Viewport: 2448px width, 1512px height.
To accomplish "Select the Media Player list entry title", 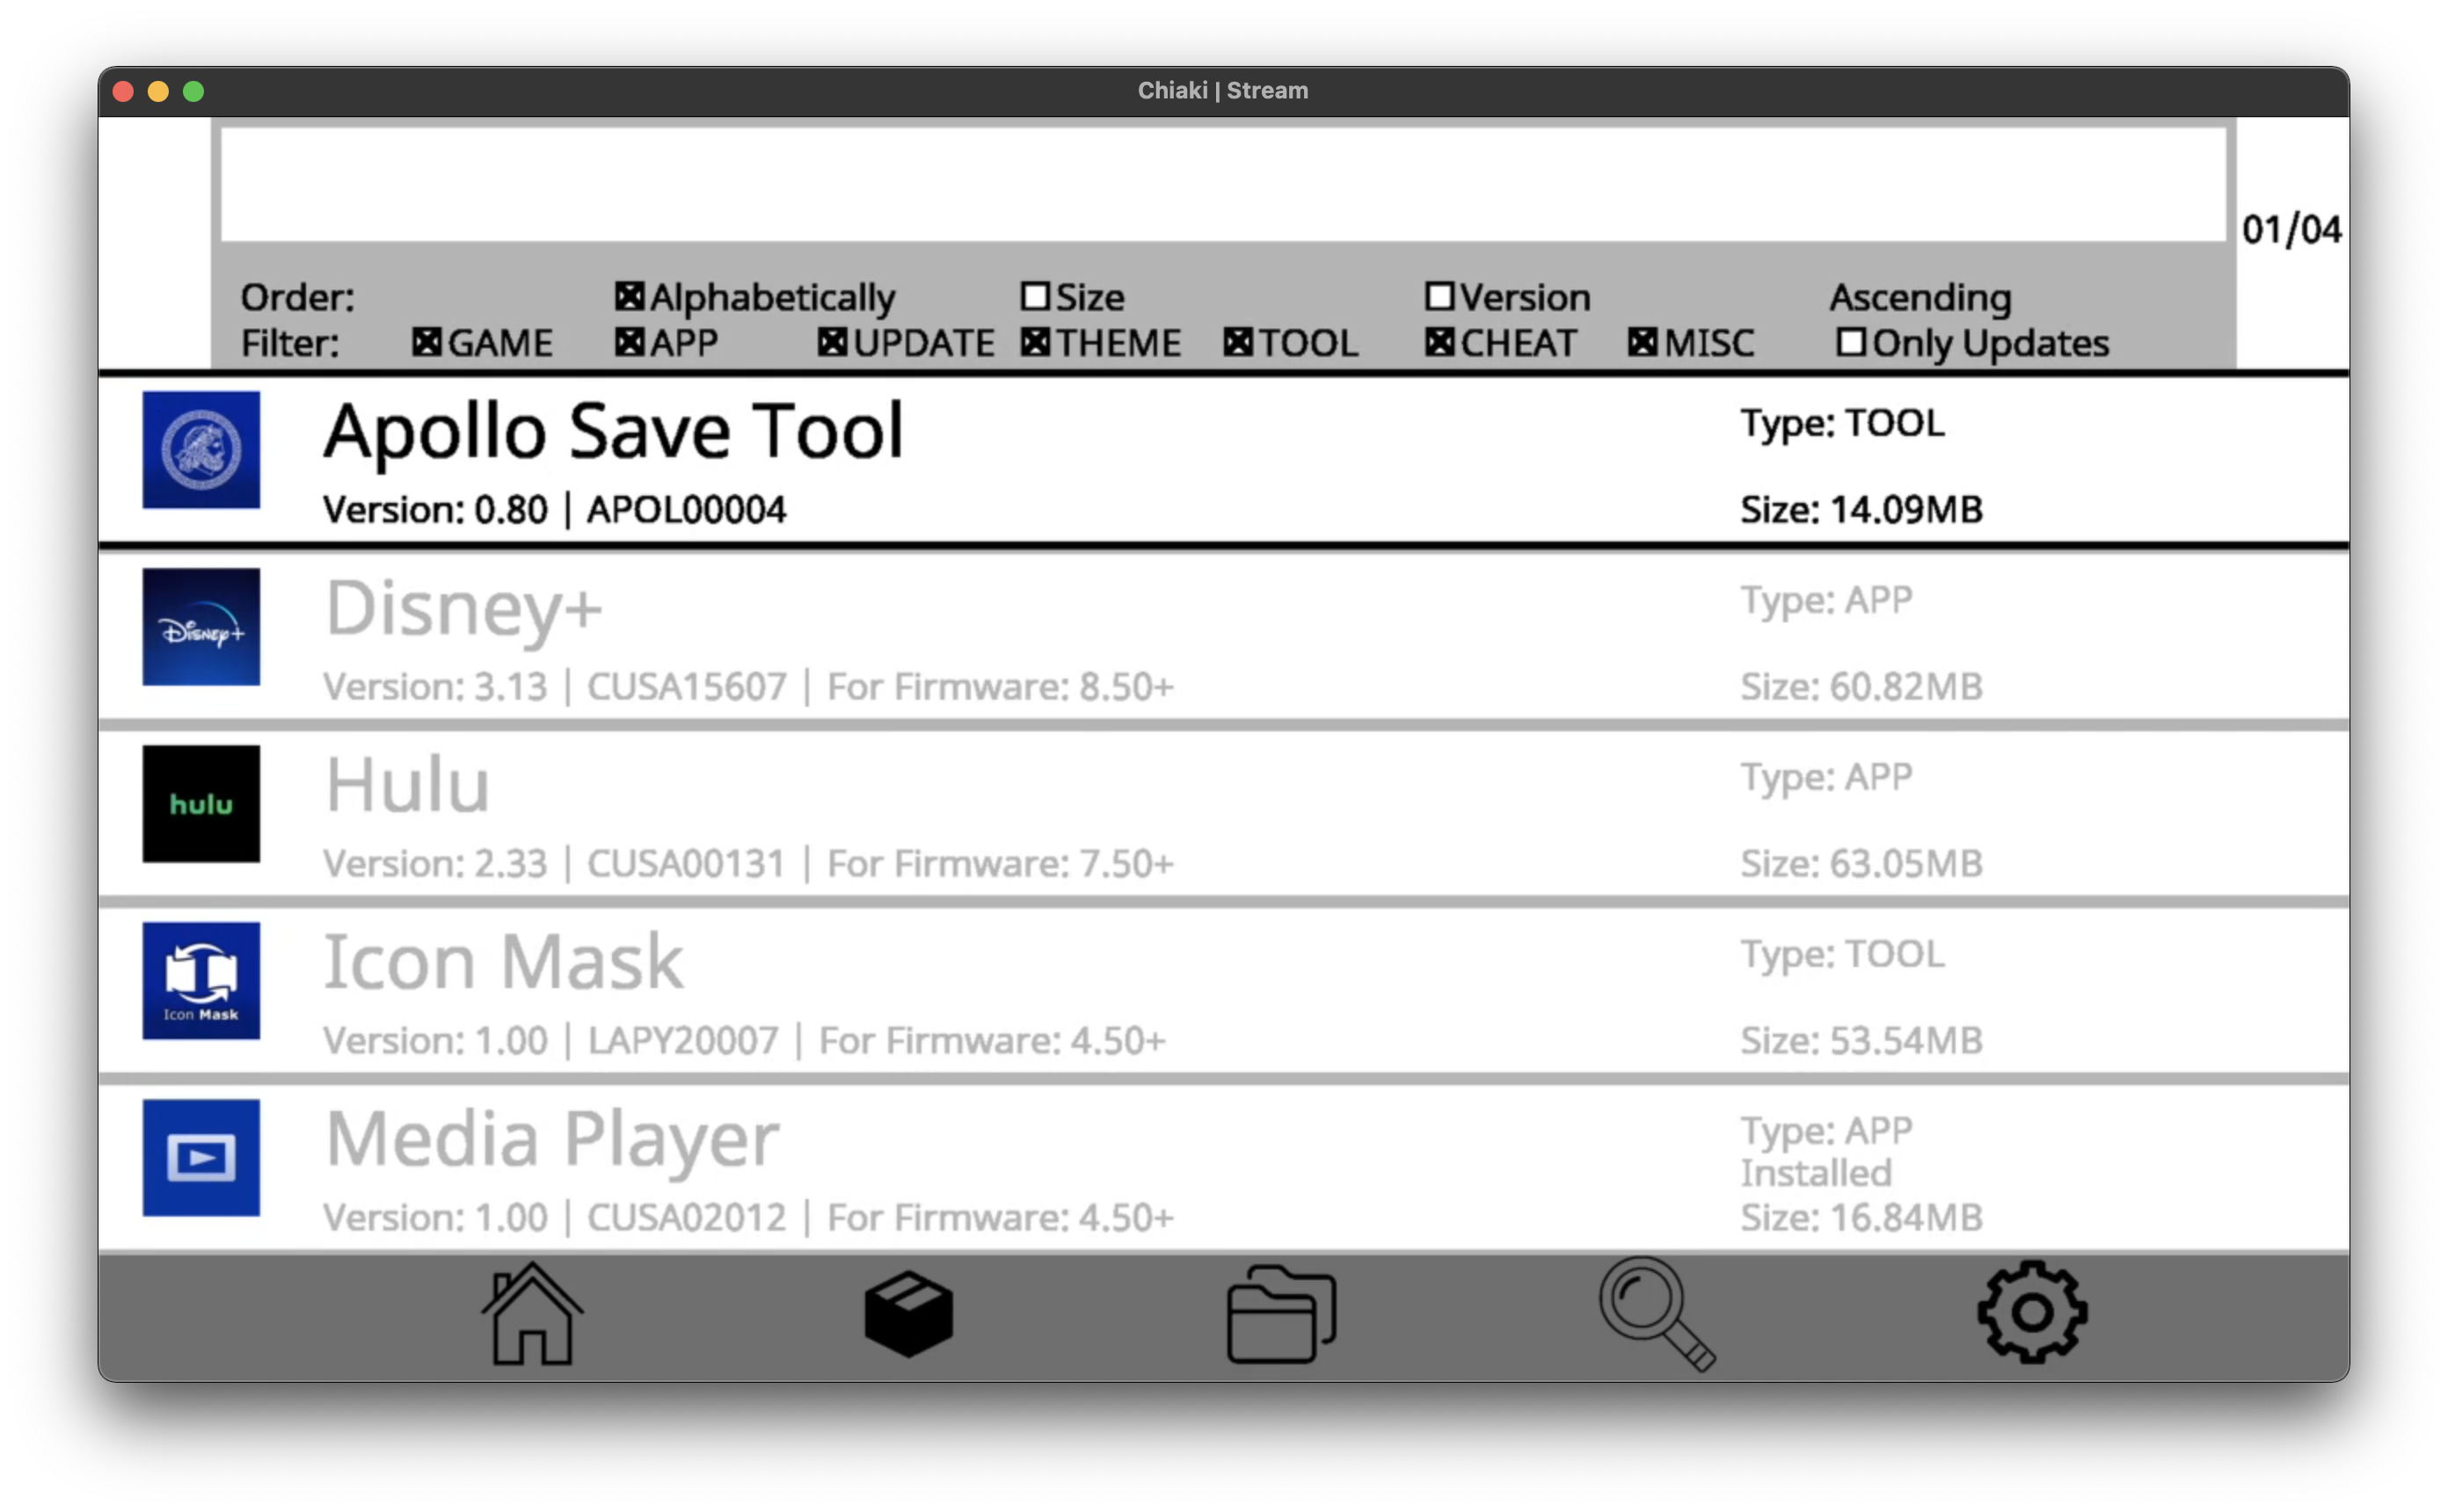I will click(x=552, y=1140).
